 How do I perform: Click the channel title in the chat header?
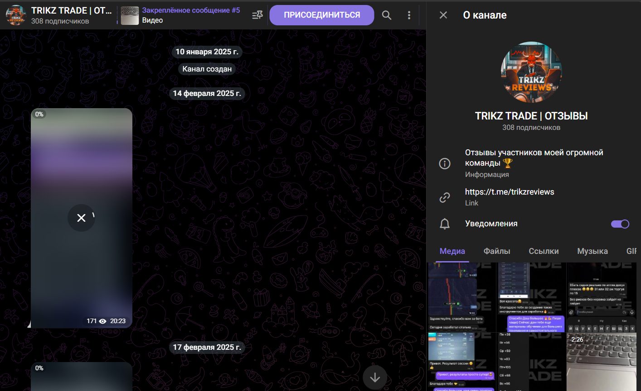(71, 10)
